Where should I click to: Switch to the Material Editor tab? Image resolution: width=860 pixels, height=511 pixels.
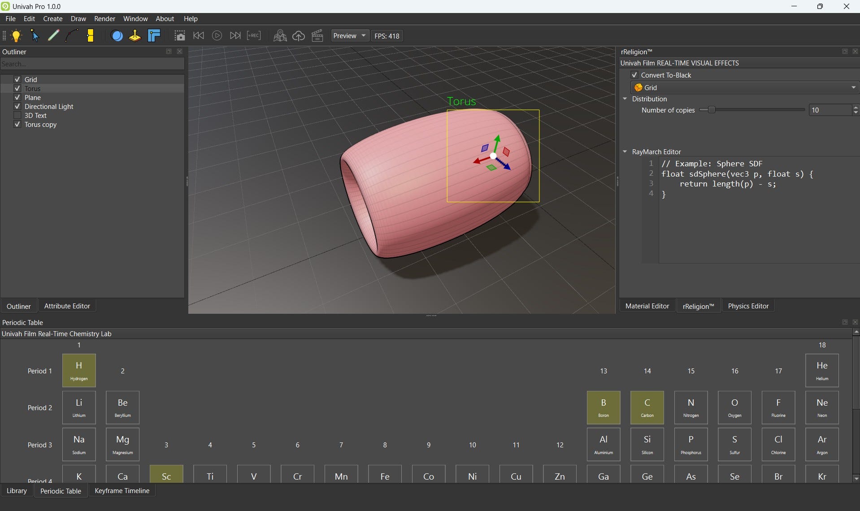pos(647,306)
